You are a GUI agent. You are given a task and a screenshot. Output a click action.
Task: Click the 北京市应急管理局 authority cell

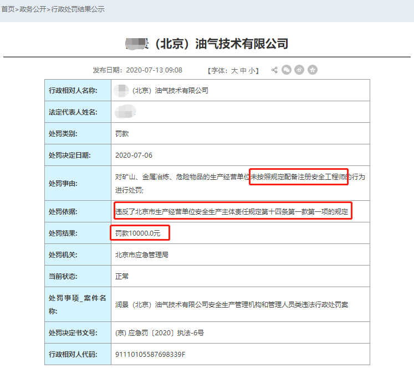click(141, 255)
